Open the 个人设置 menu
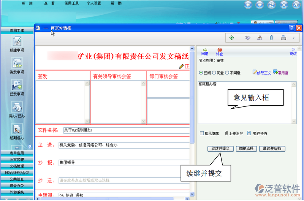The height and width of the screenshot is (201, 304). (x=94, y=3)
